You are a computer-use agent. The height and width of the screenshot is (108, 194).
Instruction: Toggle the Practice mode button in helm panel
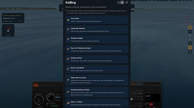[139, 84]
